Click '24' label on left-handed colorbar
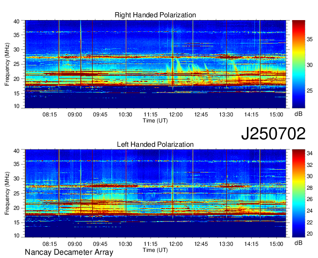The height and width of the screenshot is (258, 318). [x=310, y=211]
